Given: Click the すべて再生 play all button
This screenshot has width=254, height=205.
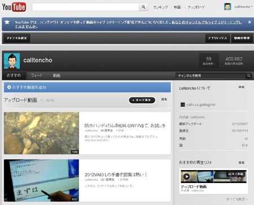Looking at the screenshot, I should (142, 100).
